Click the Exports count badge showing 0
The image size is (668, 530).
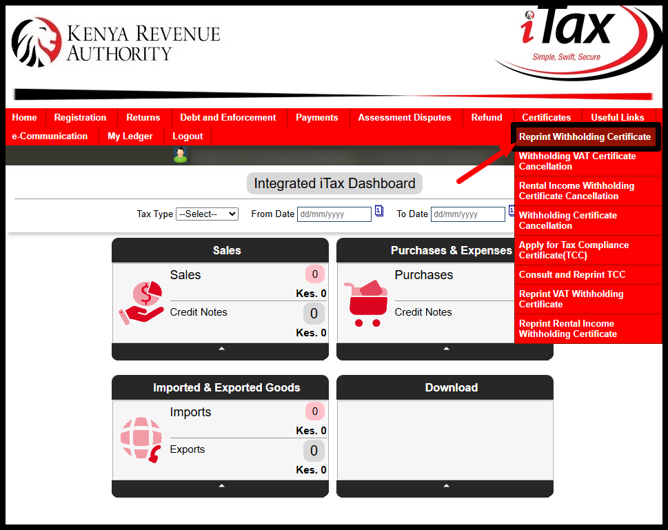tap(314, 451)
